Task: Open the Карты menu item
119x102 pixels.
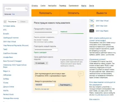Action: [84, 6]
